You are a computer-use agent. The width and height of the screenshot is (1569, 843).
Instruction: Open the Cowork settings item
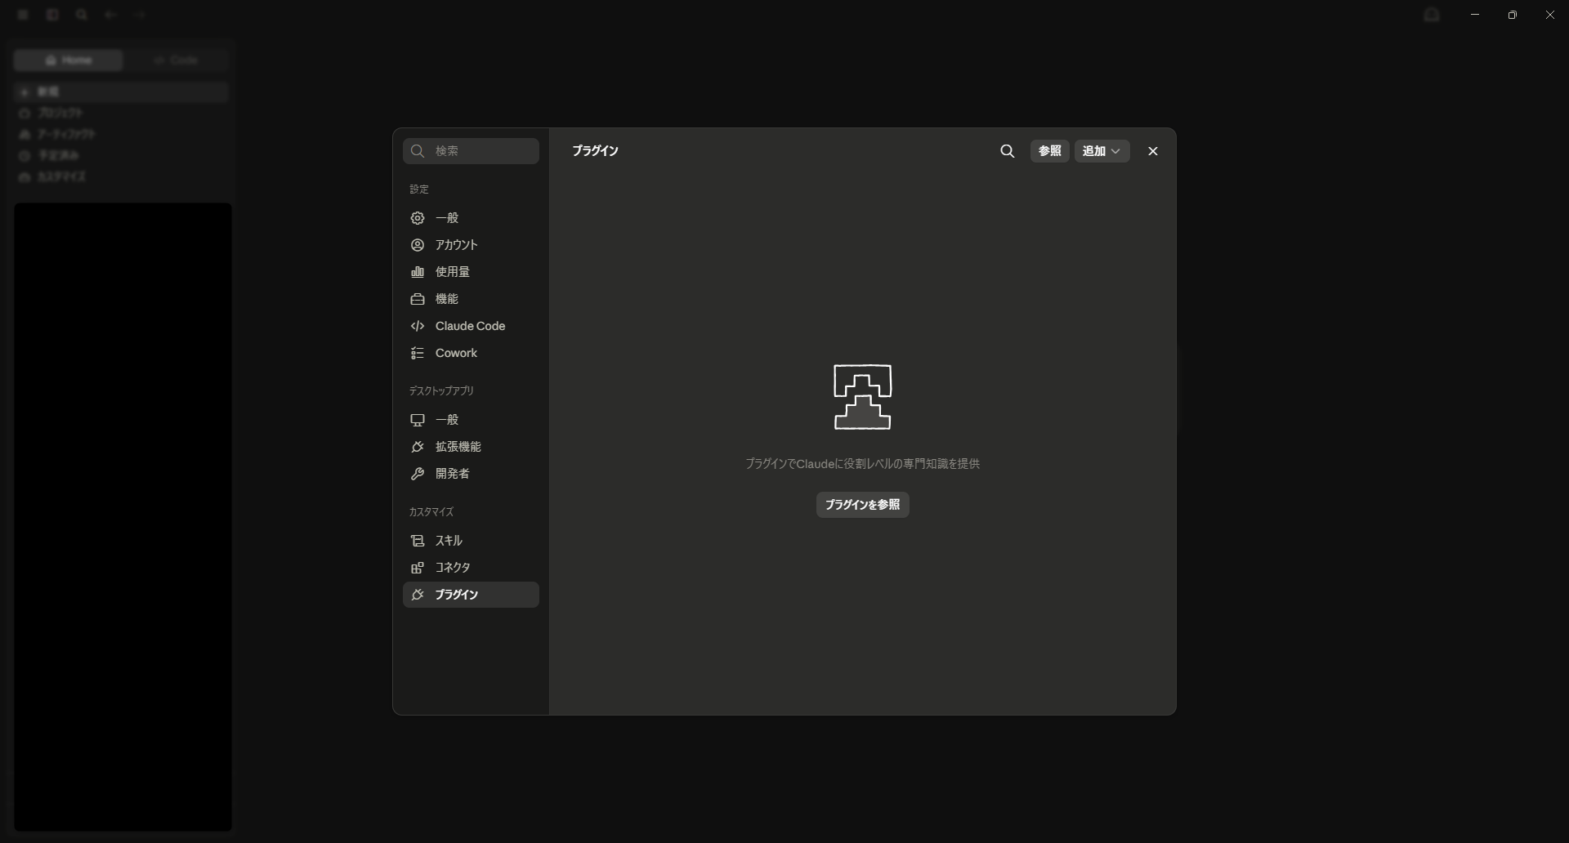tap(471, 353)
